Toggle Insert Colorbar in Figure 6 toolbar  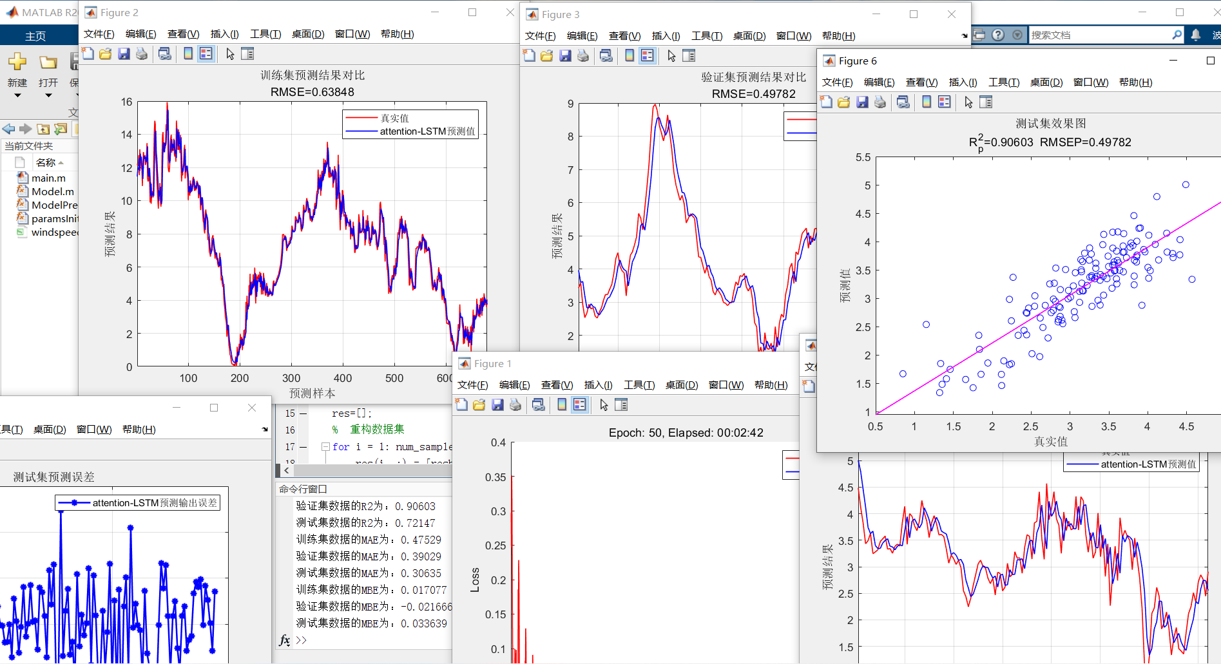pyautogui.click(x=927, y=102)
